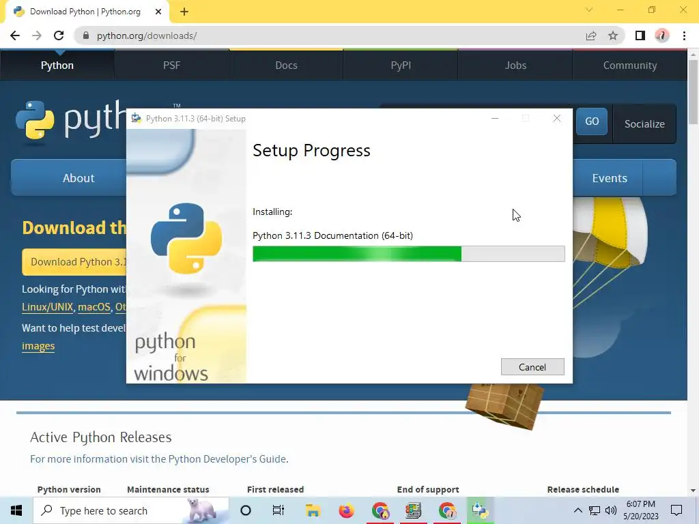Open the notification center icon

tap(676, 510)
